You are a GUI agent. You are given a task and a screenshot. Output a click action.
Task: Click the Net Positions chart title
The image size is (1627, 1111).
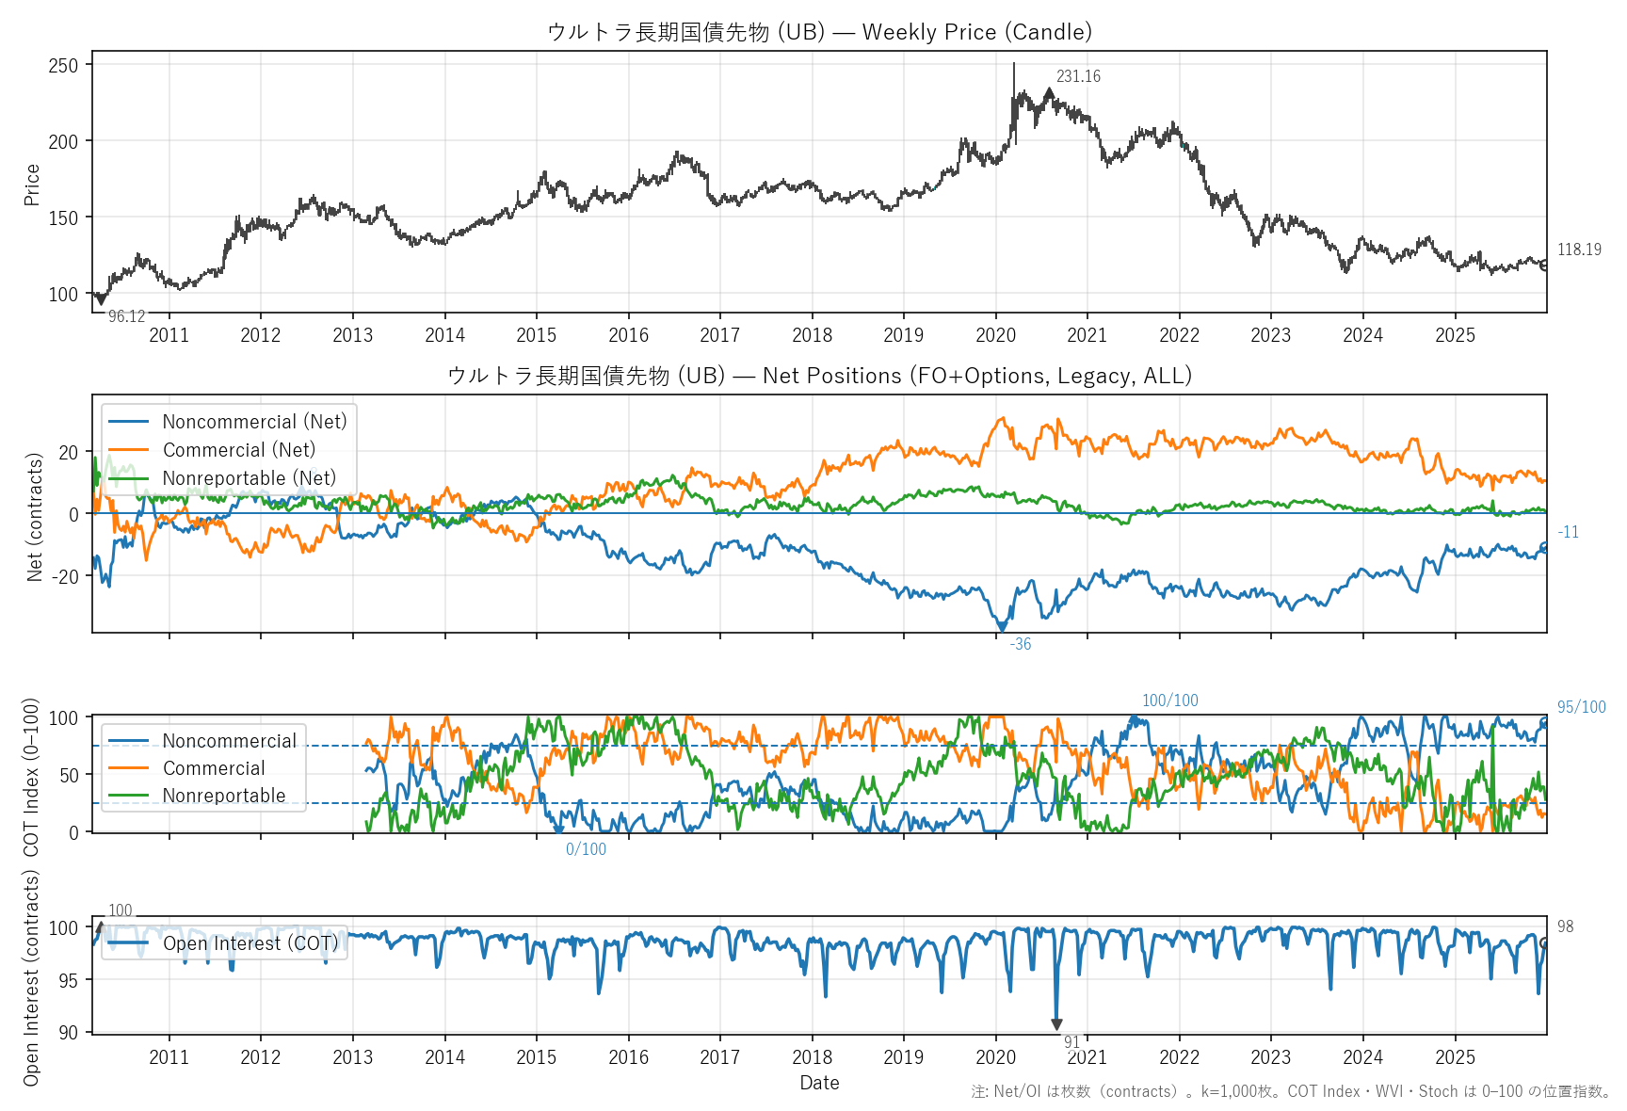(x=819, y=376)
